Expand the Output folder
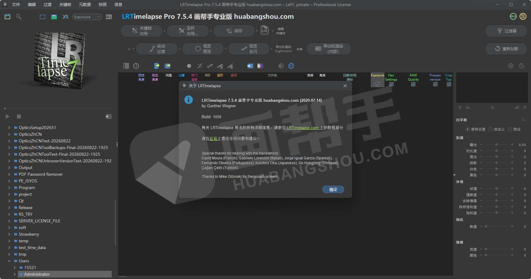 point(9,168)
